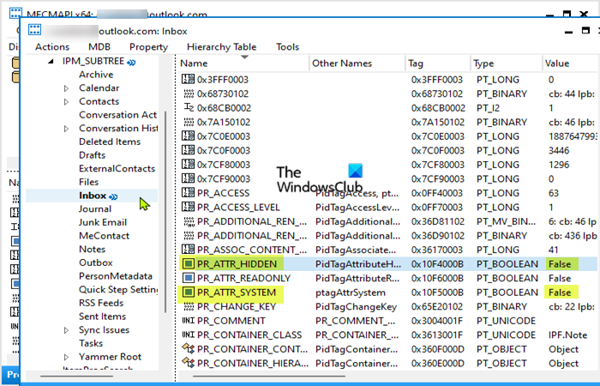Click the folder tree horizontal scrollbar
Viewport: 600px width, 386px height.
(x=76, y=376)
